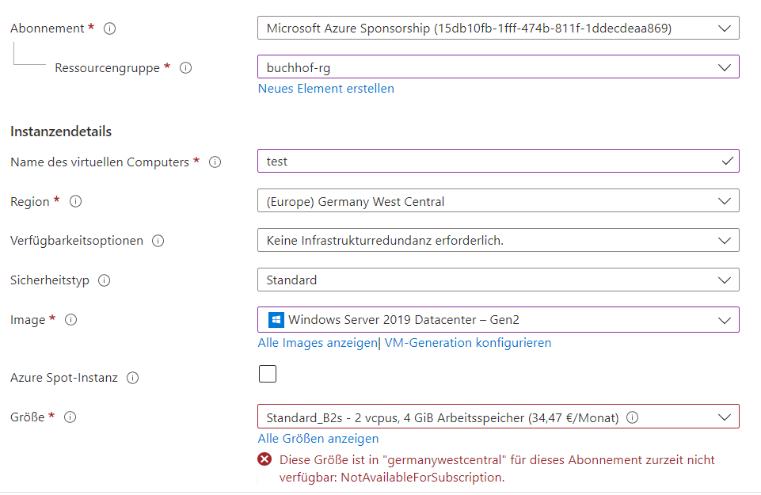Click the VM-Generation konfigurieren link
Image resolution: width=761 pixels, height=495 pixels.
(x=468, y=343)
